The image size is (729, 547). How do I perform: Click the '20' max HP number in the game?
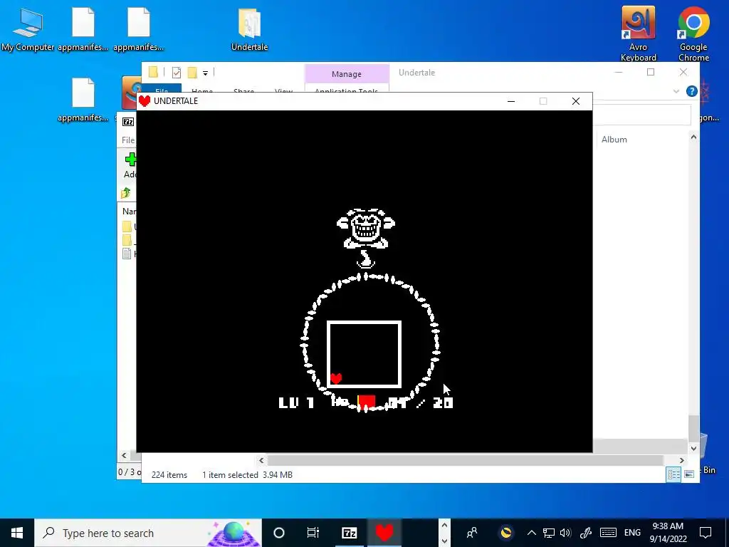tap(443, 402)
